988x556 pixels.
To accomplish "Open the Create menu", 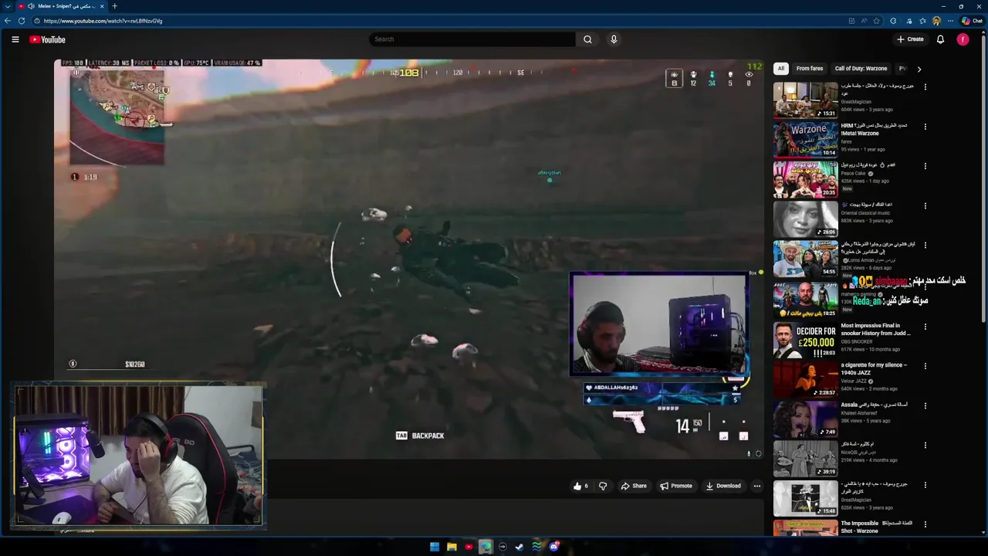I will point(910,39).
